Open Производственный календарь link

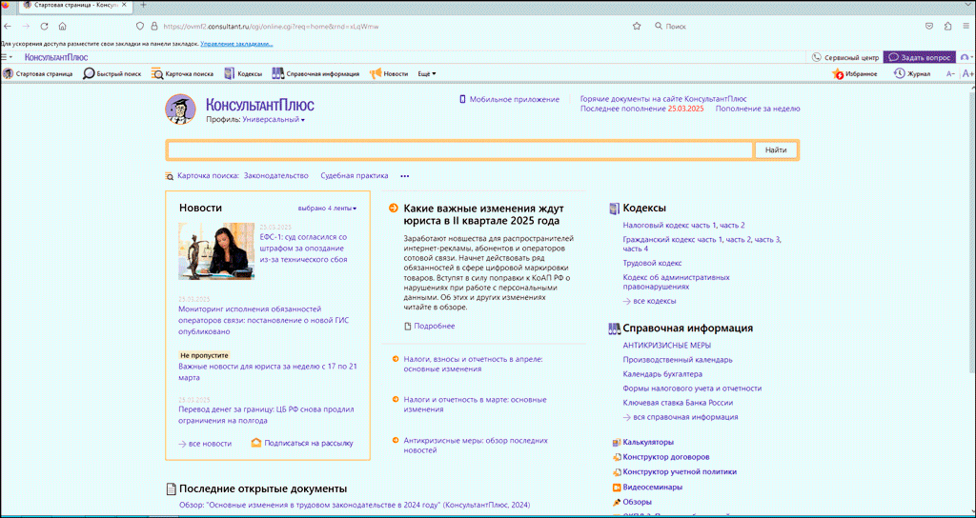tap(678, 359)
